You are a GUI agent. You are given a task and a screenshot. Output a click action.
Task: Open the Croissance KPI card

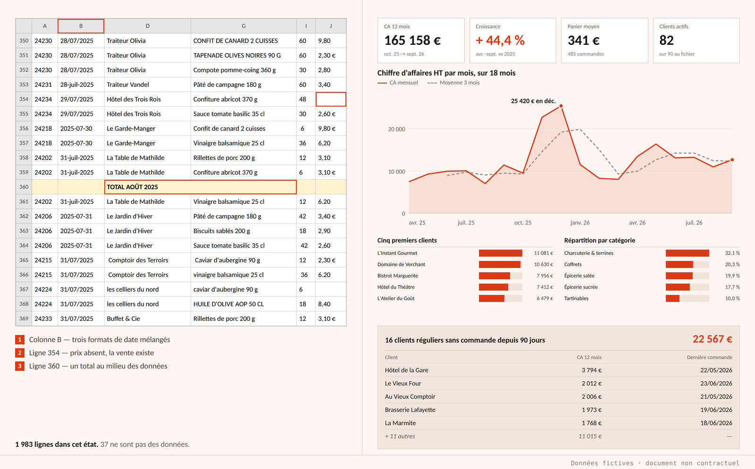(513, 41)
